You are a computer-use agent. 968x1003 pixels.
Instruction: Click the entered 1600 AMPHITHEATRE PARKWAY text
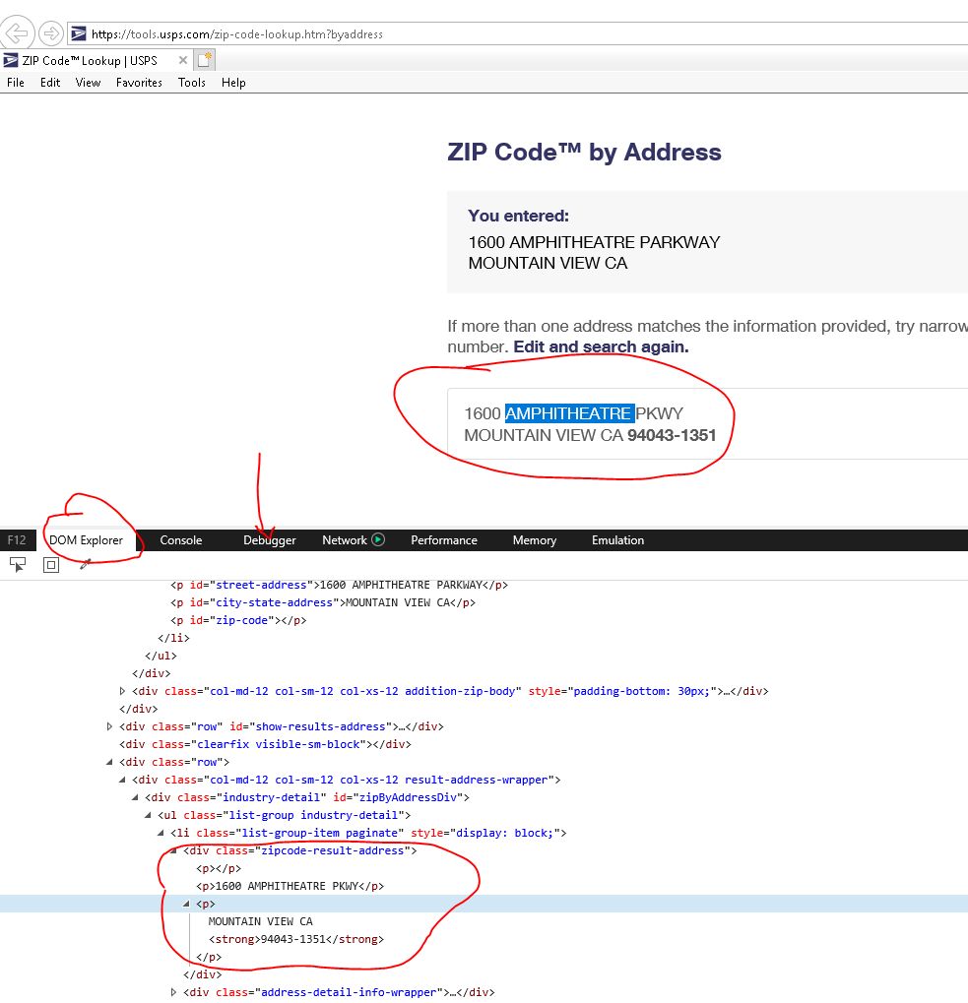tap(594, 242)
